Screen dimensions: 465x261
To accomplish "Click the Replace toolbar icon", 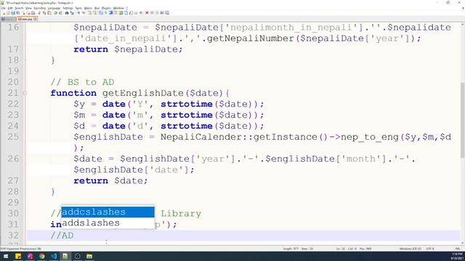I will (x=72, y=13).
